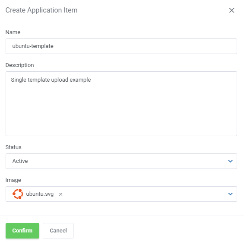Screen dimensions: 244x245
Task: Confirm the application item creation
Action: pos(22,231)
